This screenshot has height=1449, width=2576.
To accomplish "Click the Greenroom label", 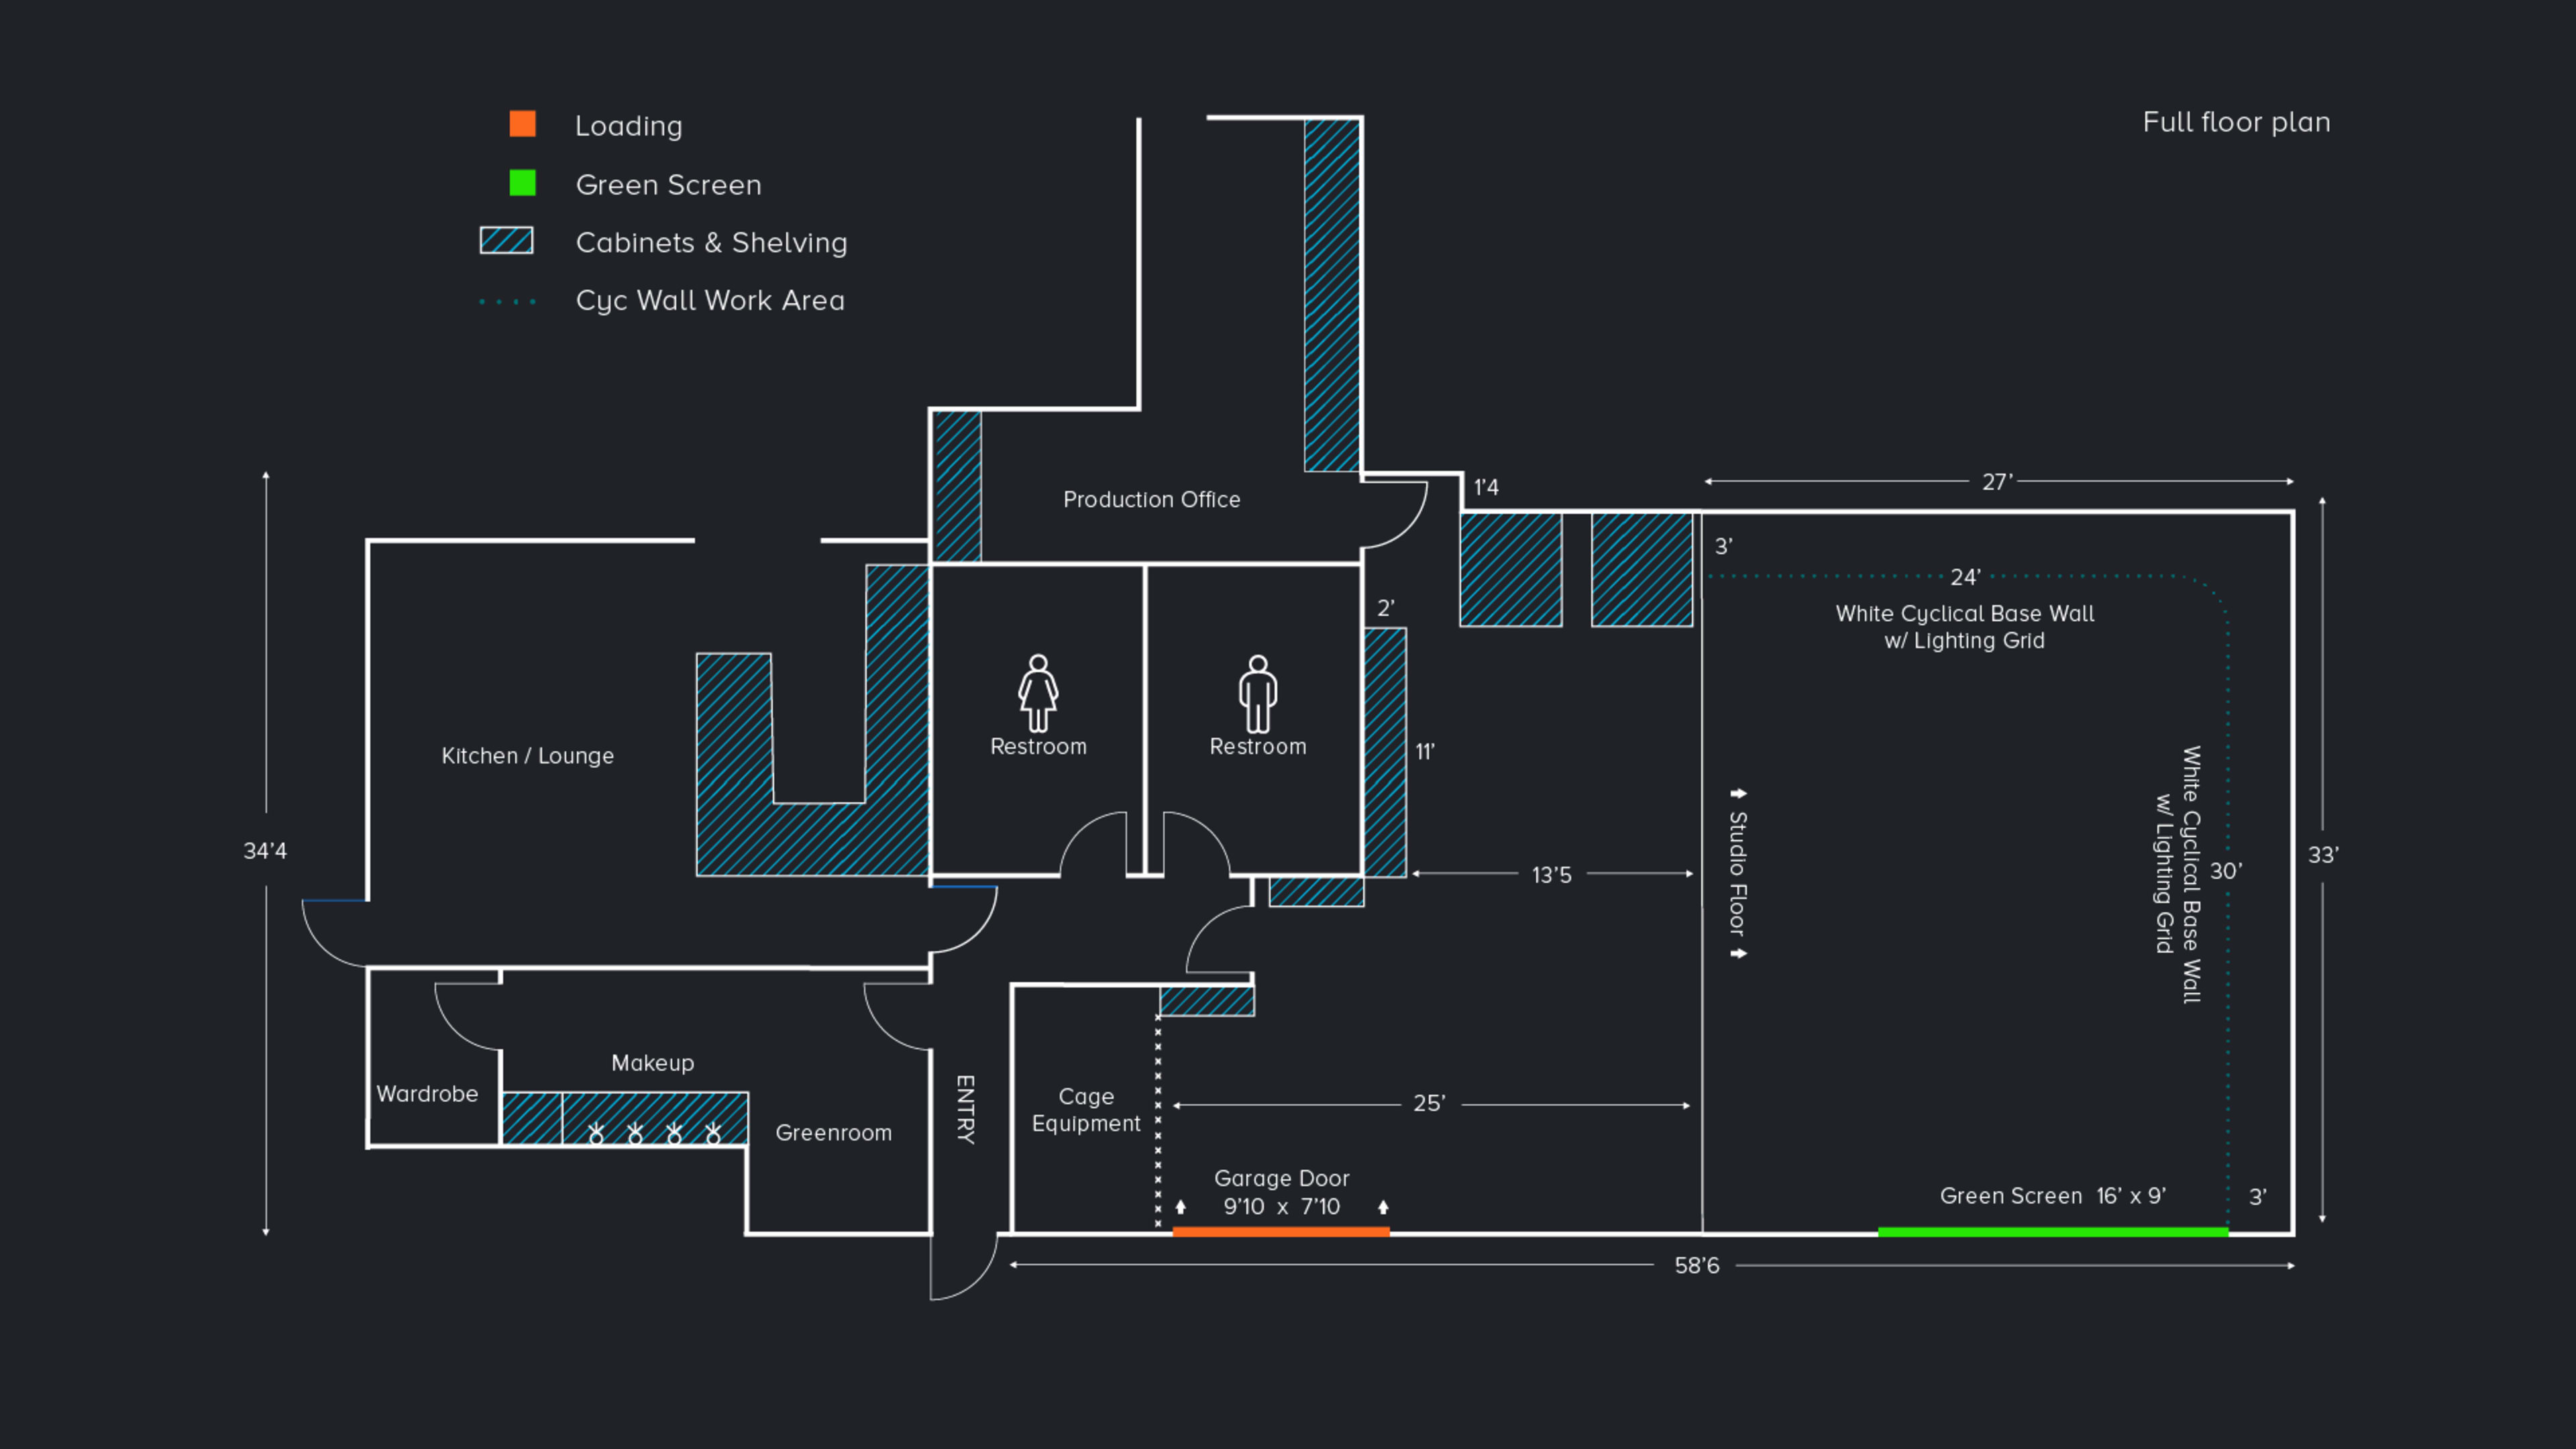I will 833,1133.
